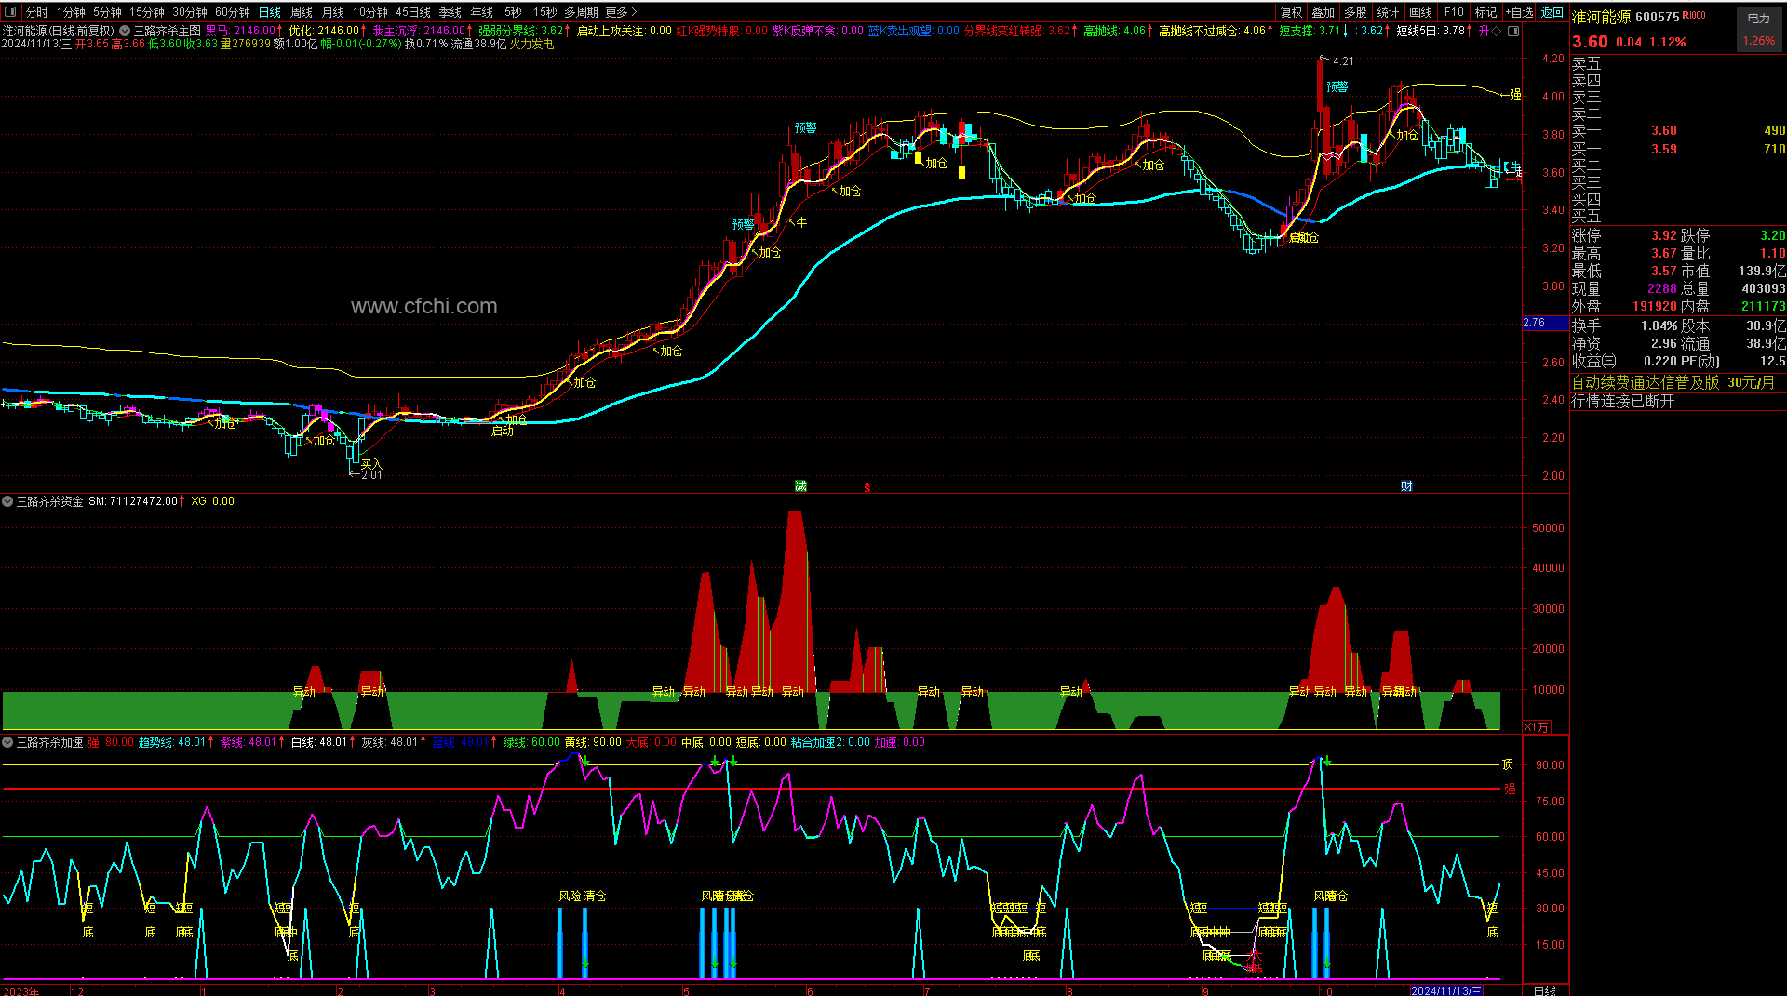Open 多周期 multi-period view

(581, 12)
